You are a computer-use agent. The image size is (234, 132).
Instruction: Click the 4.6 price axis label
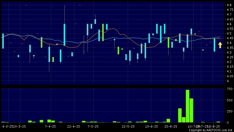tap(229, 24)
